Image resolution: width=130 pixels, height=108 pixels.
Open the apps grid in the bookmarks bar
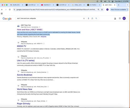coord(2,14)
